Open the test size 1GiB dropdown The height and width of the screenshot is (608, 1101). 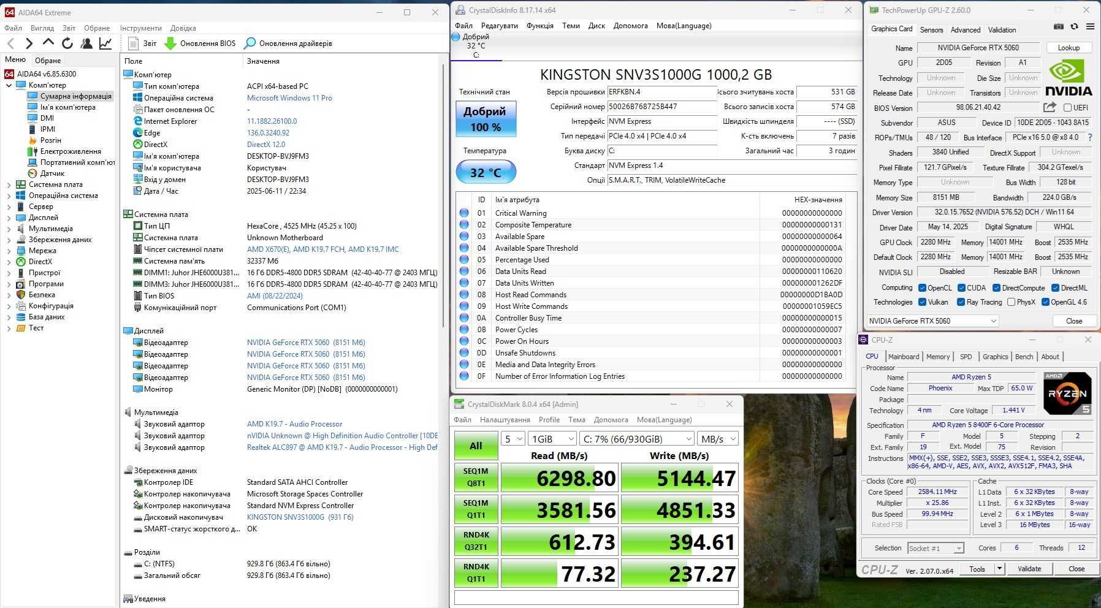553,439
